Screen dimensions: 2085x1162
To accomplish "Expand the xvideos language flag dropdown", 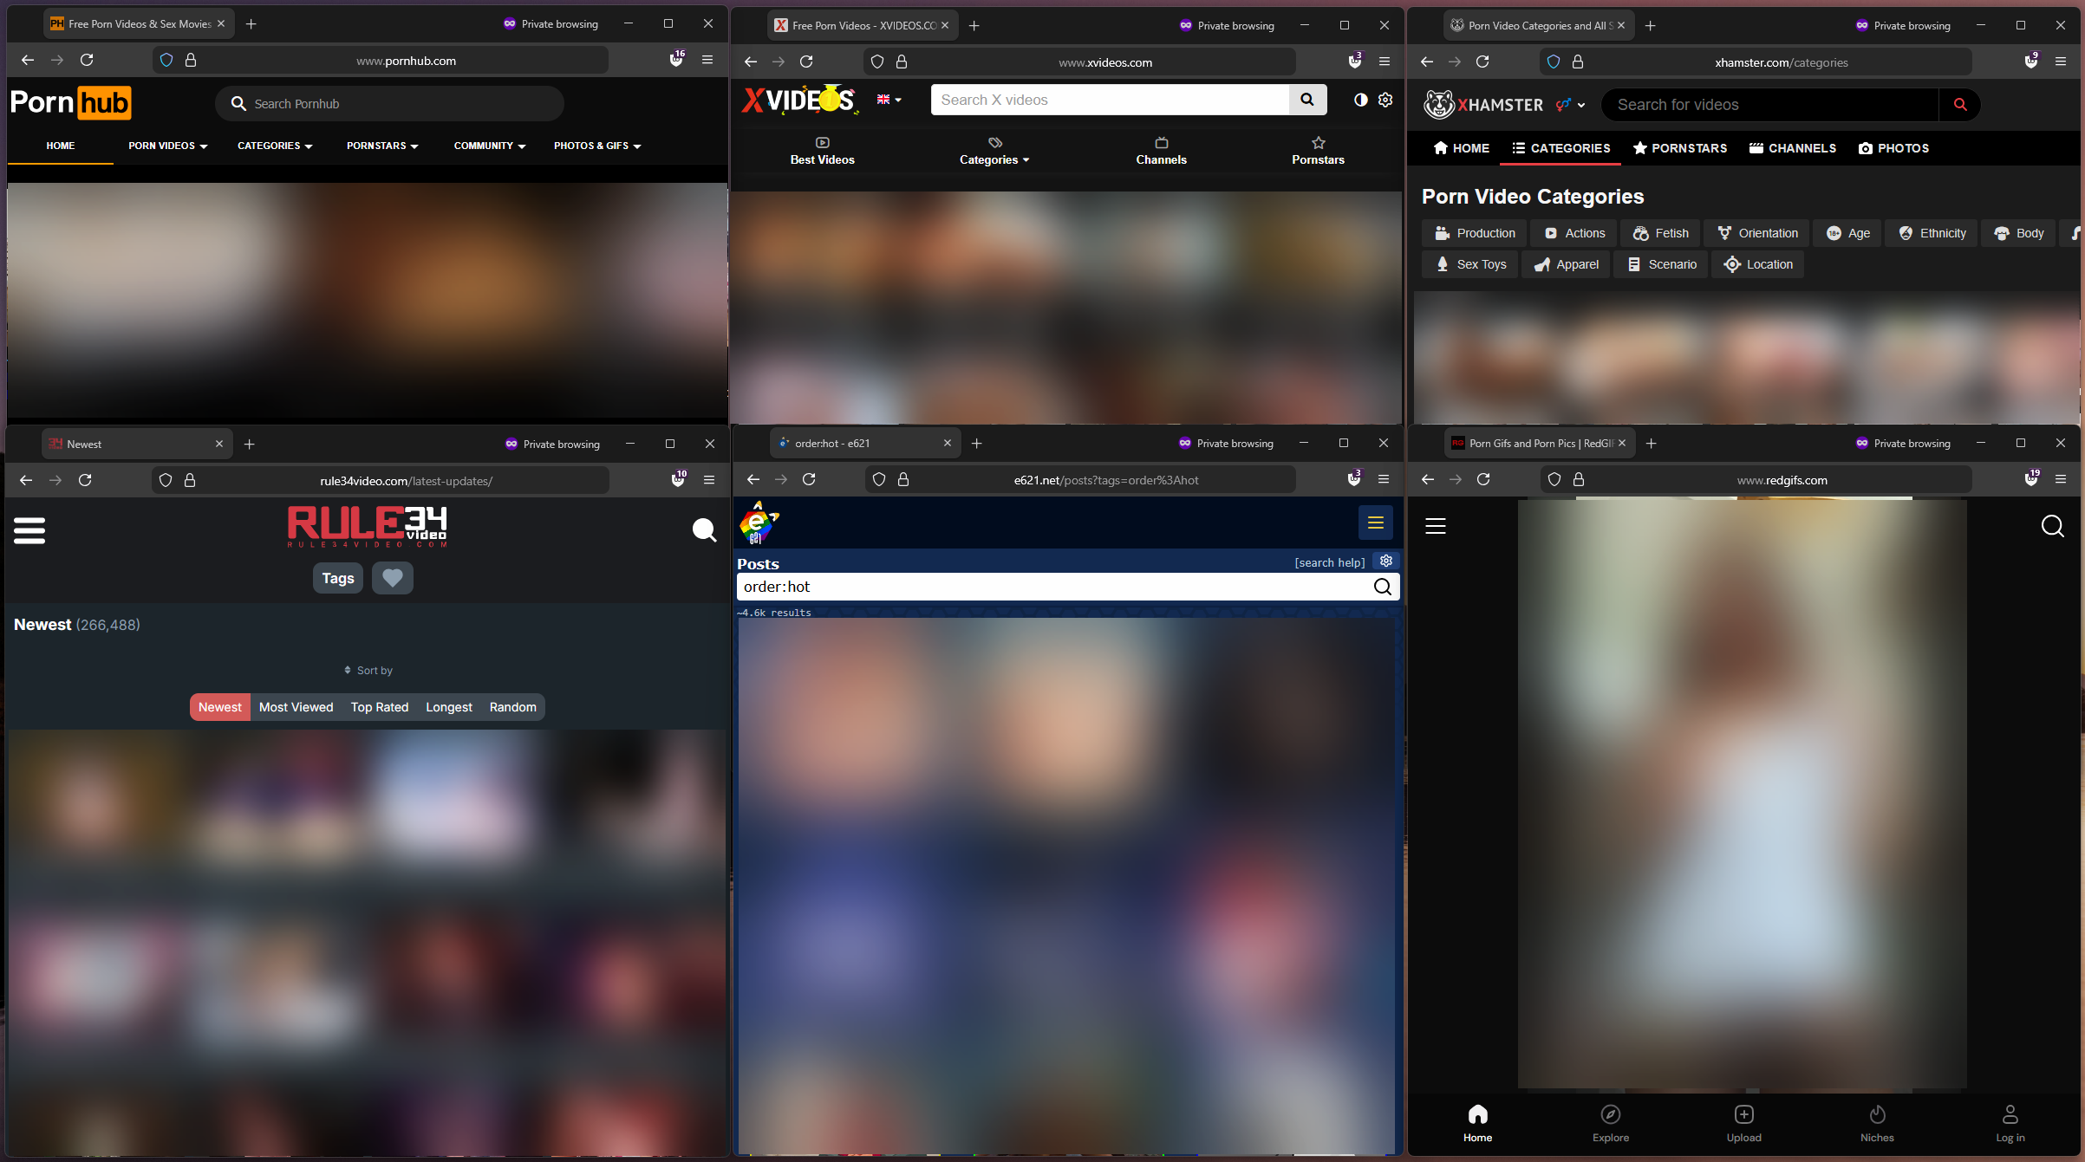I will 889,101.
